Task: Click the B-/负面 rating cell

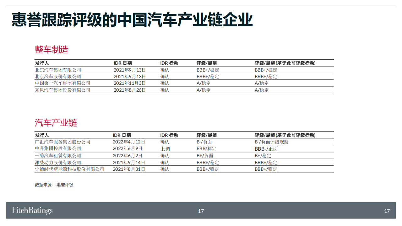Action: point(204,142)
